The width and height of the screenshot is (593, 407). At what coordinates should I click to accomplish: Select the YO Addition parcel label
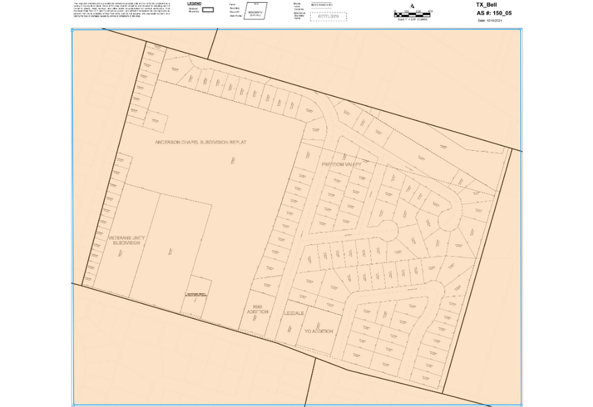(319, 332)
